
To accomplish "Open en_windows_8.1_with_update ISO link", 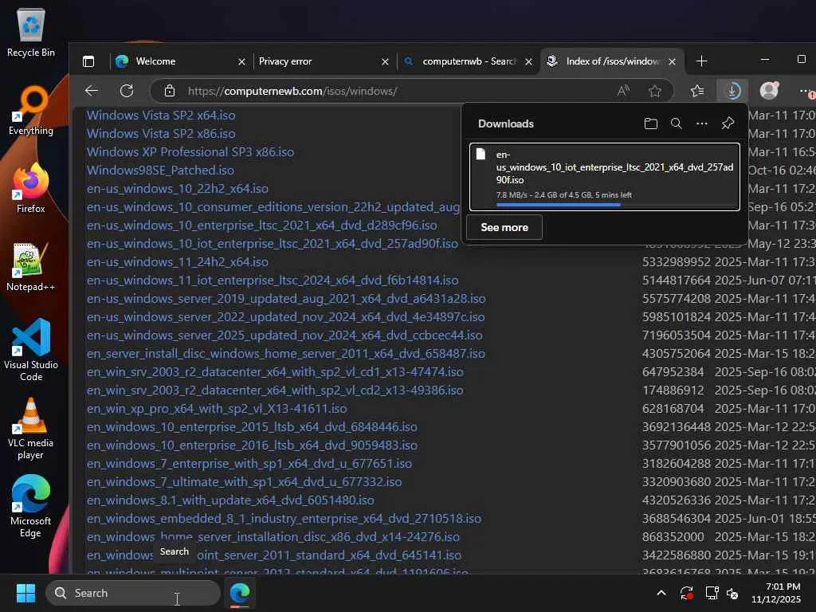I will coord(230,500).
